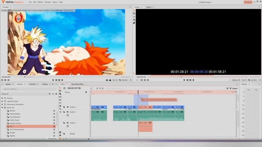Select the Viewer's Text tool

[134, 17]
